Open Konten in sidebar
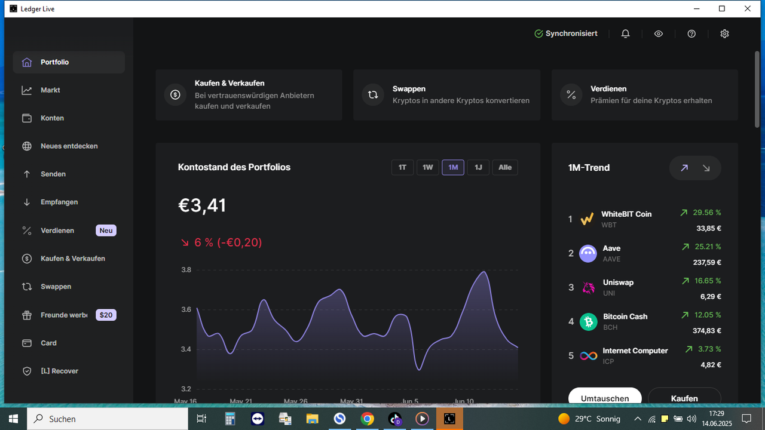Screen dimensions: 765x430 pos(69,118)
